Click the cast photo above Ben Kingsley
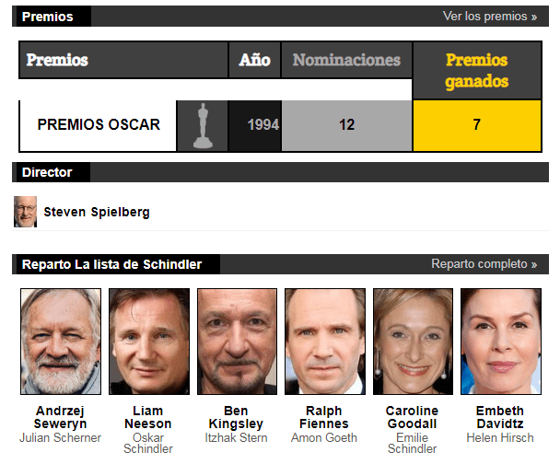Viewport: 560px width, 464px height. [237, 342]
